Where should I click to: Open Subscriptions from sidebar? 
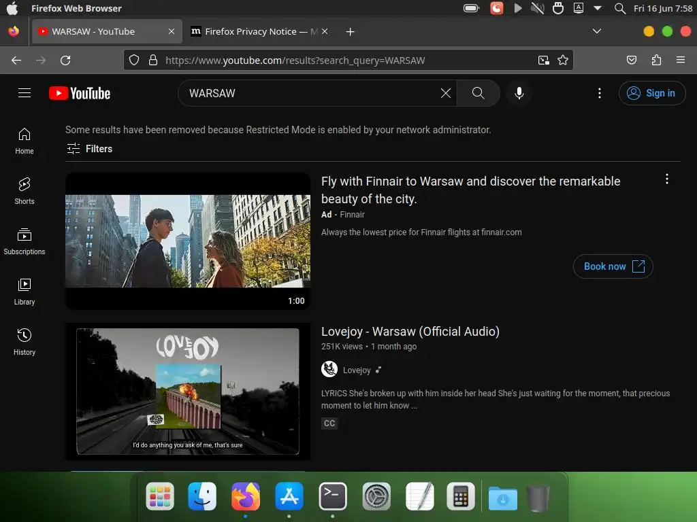(x=25, y=241)
